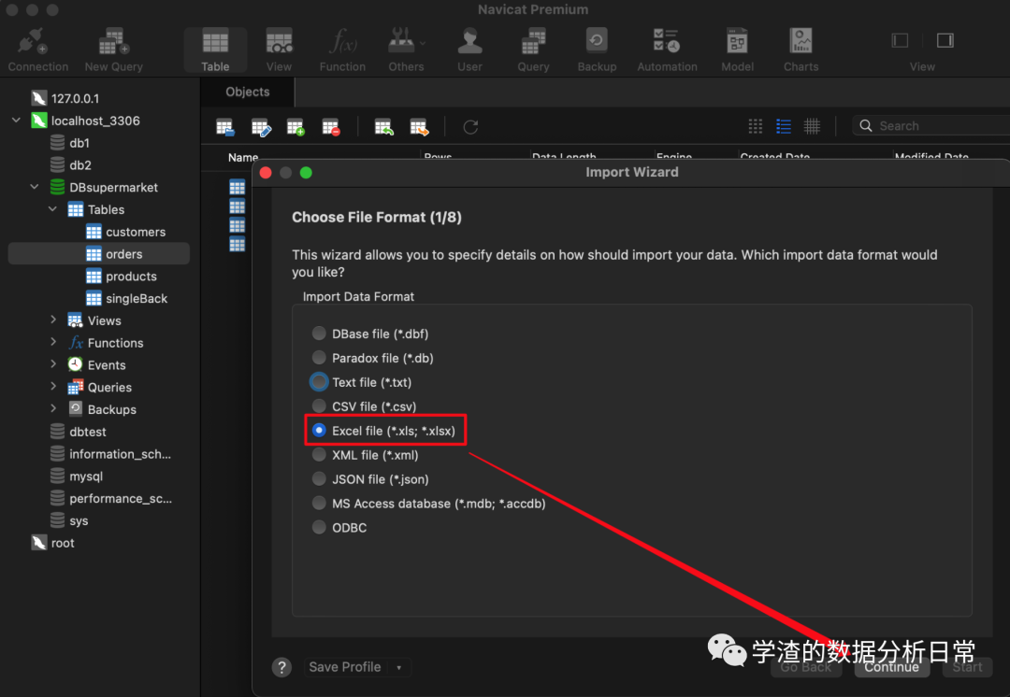
Task: Click the Import Wizard table icon
Action: point(384,127)
